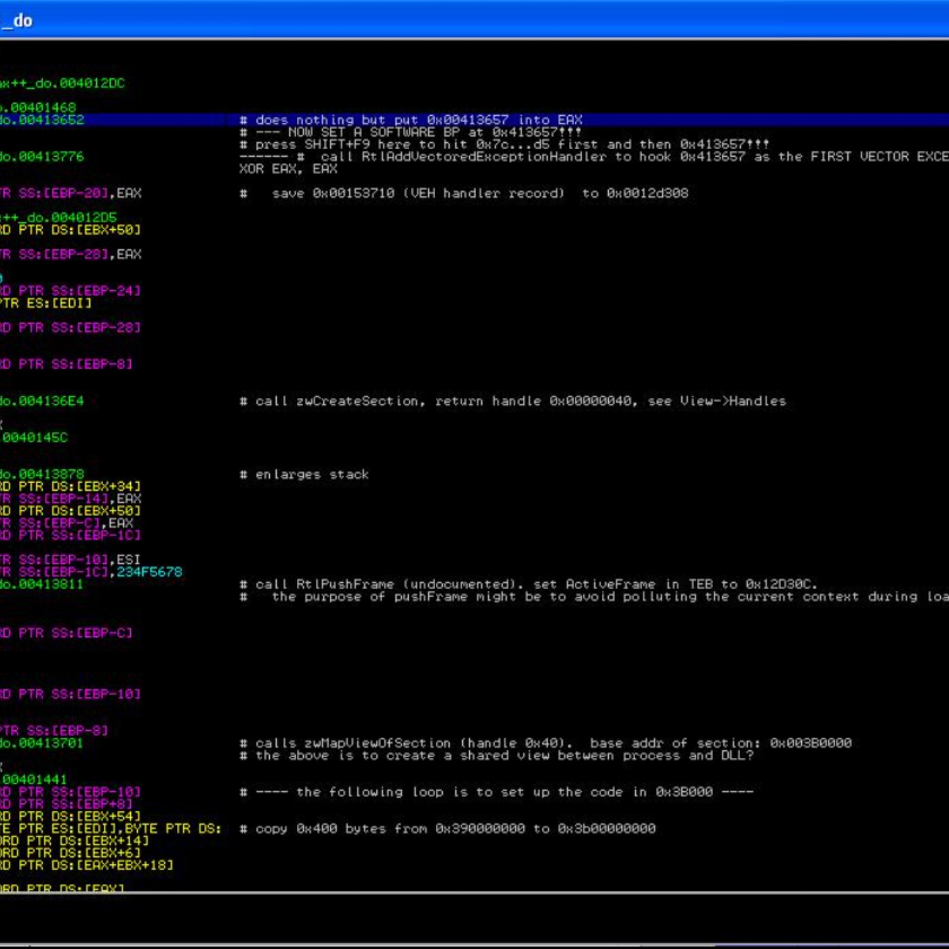Image resolution: width=949 pixels, height=949 pixels.
Task: Select the 'call RtlPushFrame (undocumented)' comment
Action: 386,584
